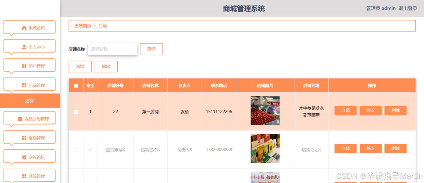This screenshot has height=183, width=424.
Task: Click the cell 负责人8
Action: coord(185,150)
